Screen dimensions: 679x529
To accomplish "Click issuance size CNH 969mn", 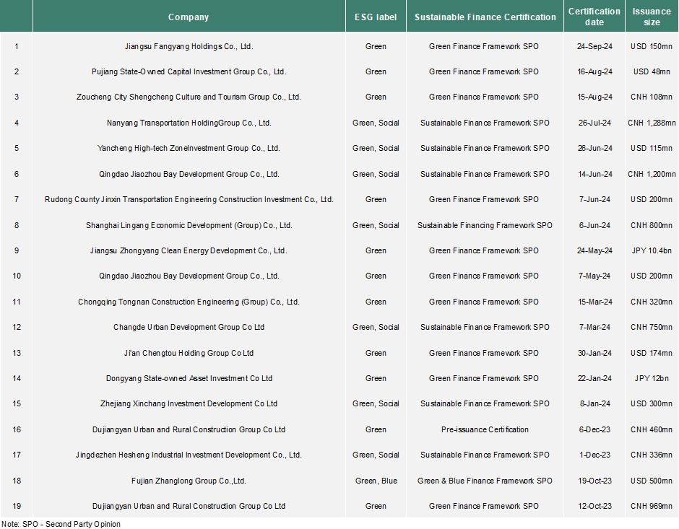I will click(652, 506).
